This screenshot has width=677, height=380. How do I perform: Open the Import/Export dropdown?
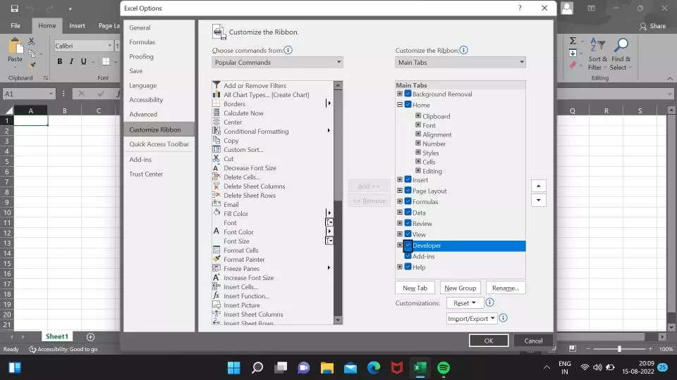click(472, 318)
